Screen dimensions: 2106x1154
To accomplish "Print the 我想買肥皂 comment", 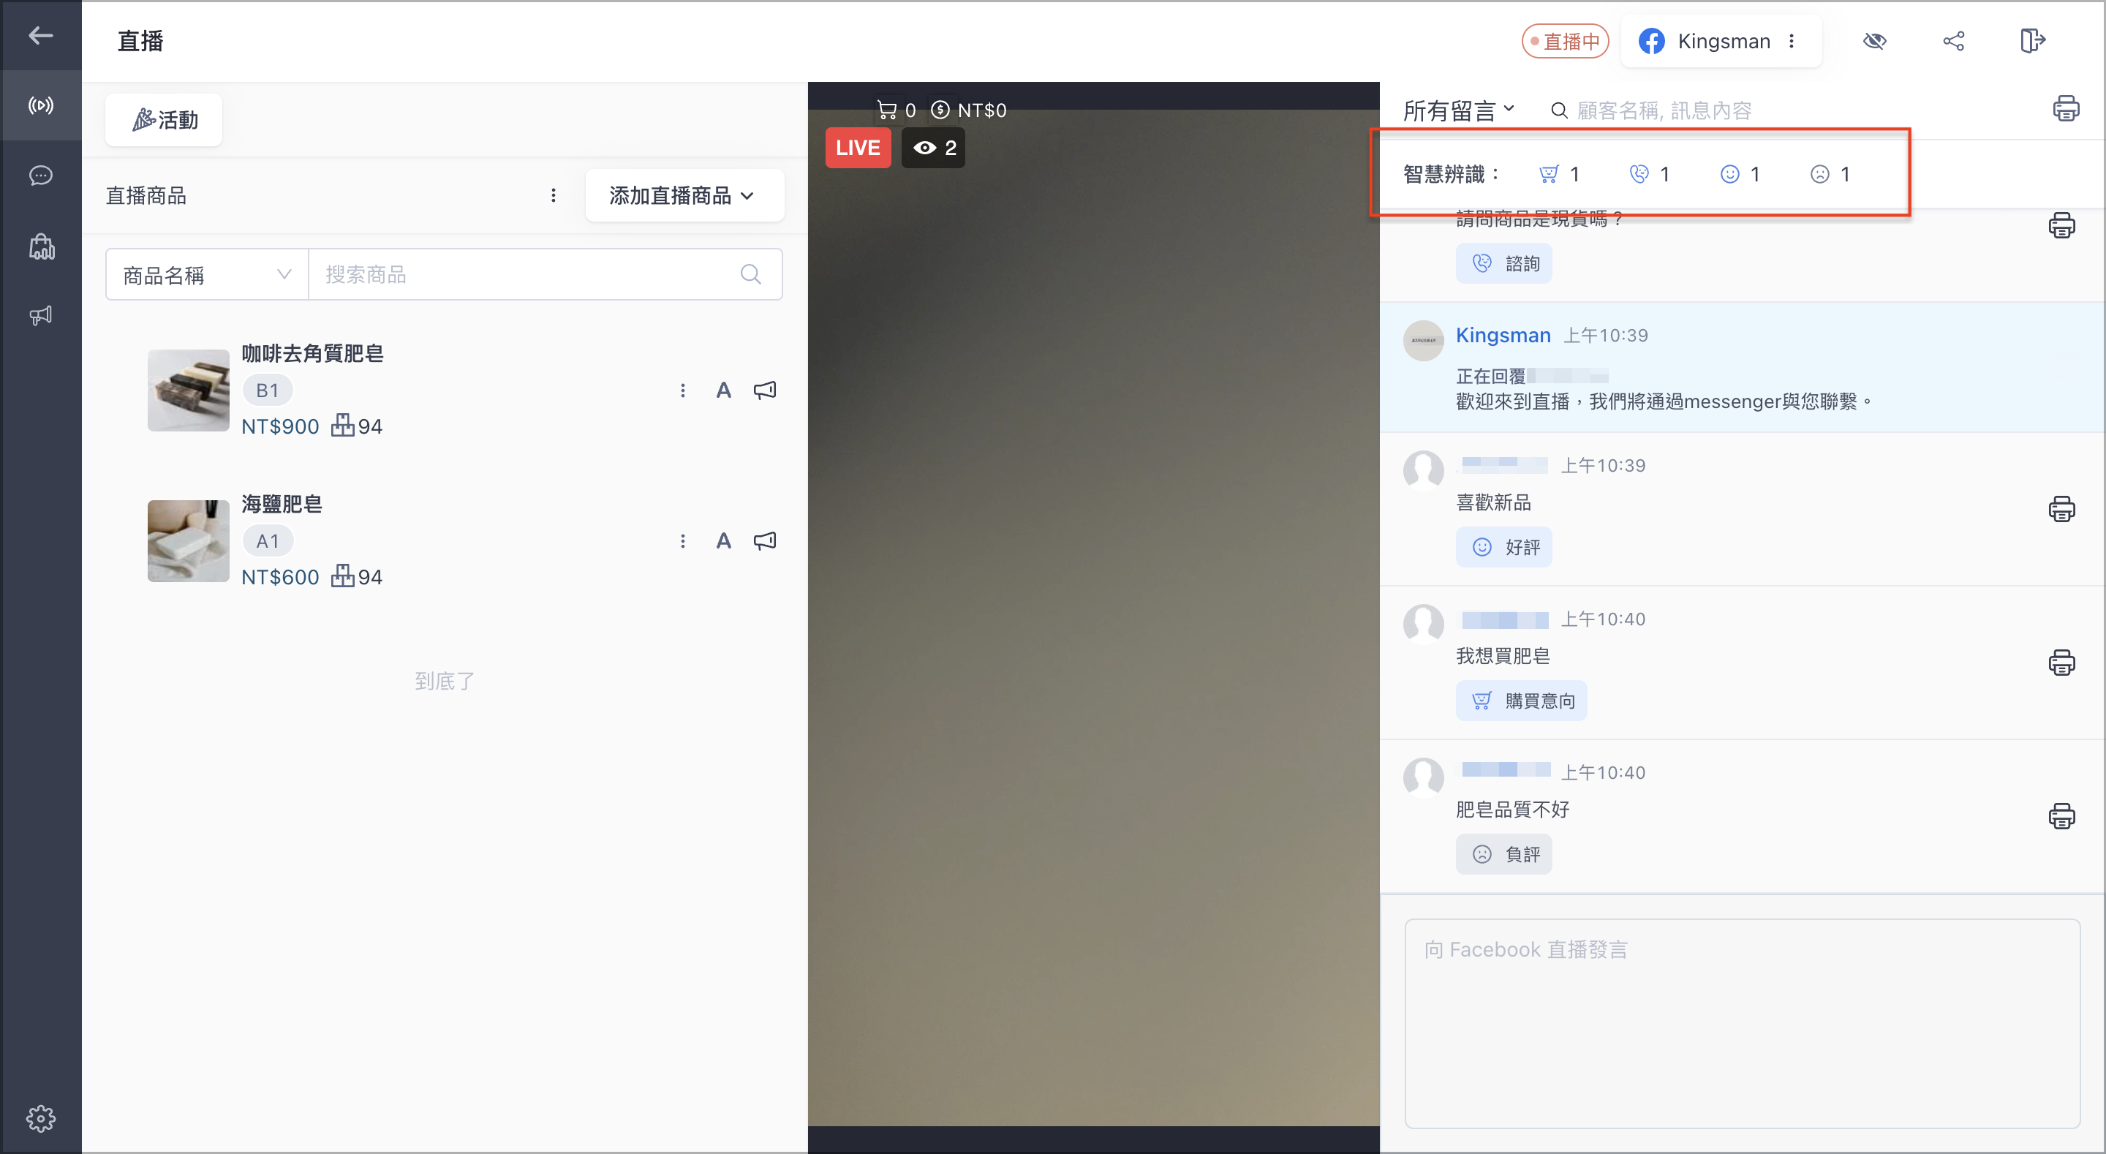I will tap(2062, 663).
